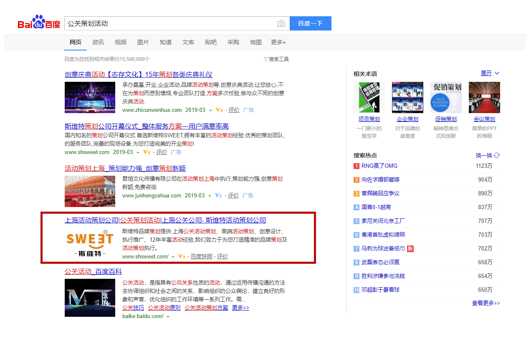Click 评价 on shsweet.com 2019-03 result

click(x=162, y=152)
